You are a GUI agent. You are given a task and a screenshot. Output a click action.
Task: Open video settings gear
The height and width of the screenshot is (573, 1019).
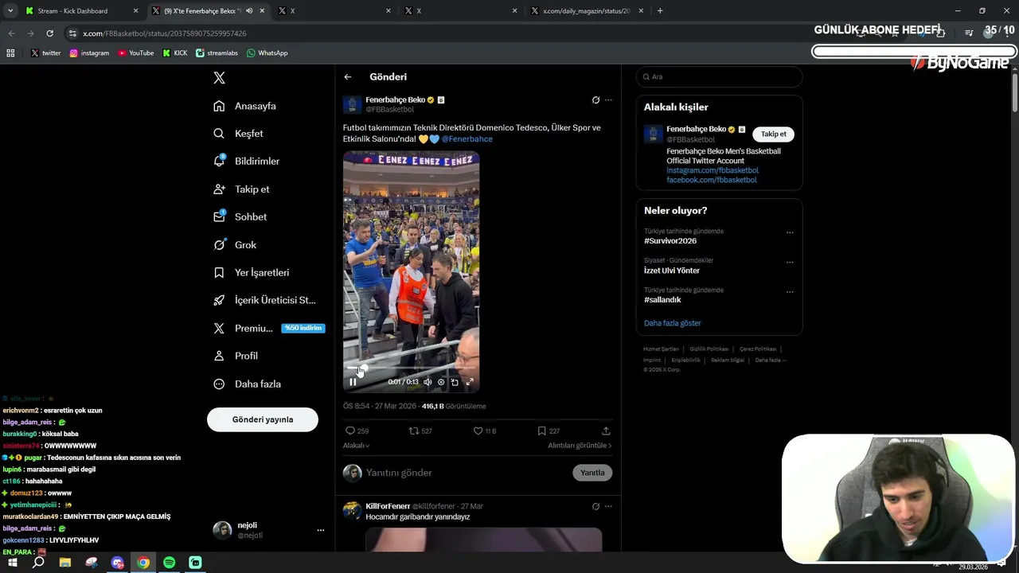(441, 382)
